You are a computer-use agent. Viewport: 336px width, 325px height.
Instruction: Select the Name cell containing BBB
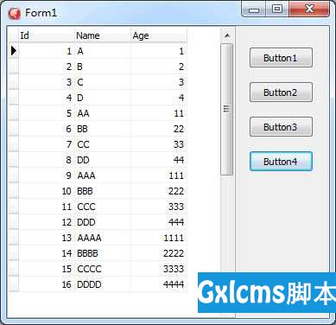[103, 191]
